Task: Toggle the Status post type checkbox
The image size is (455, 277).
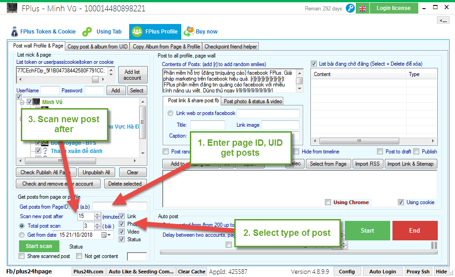Action: [122, 239]
